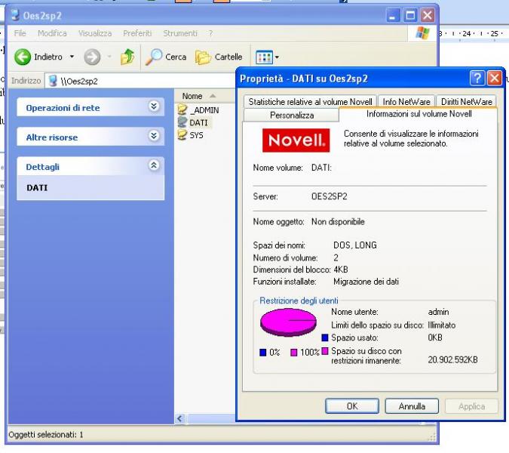Click the Illimitato disk limit value
Viewport: 509px width, 453px height.
click(441, 325)
